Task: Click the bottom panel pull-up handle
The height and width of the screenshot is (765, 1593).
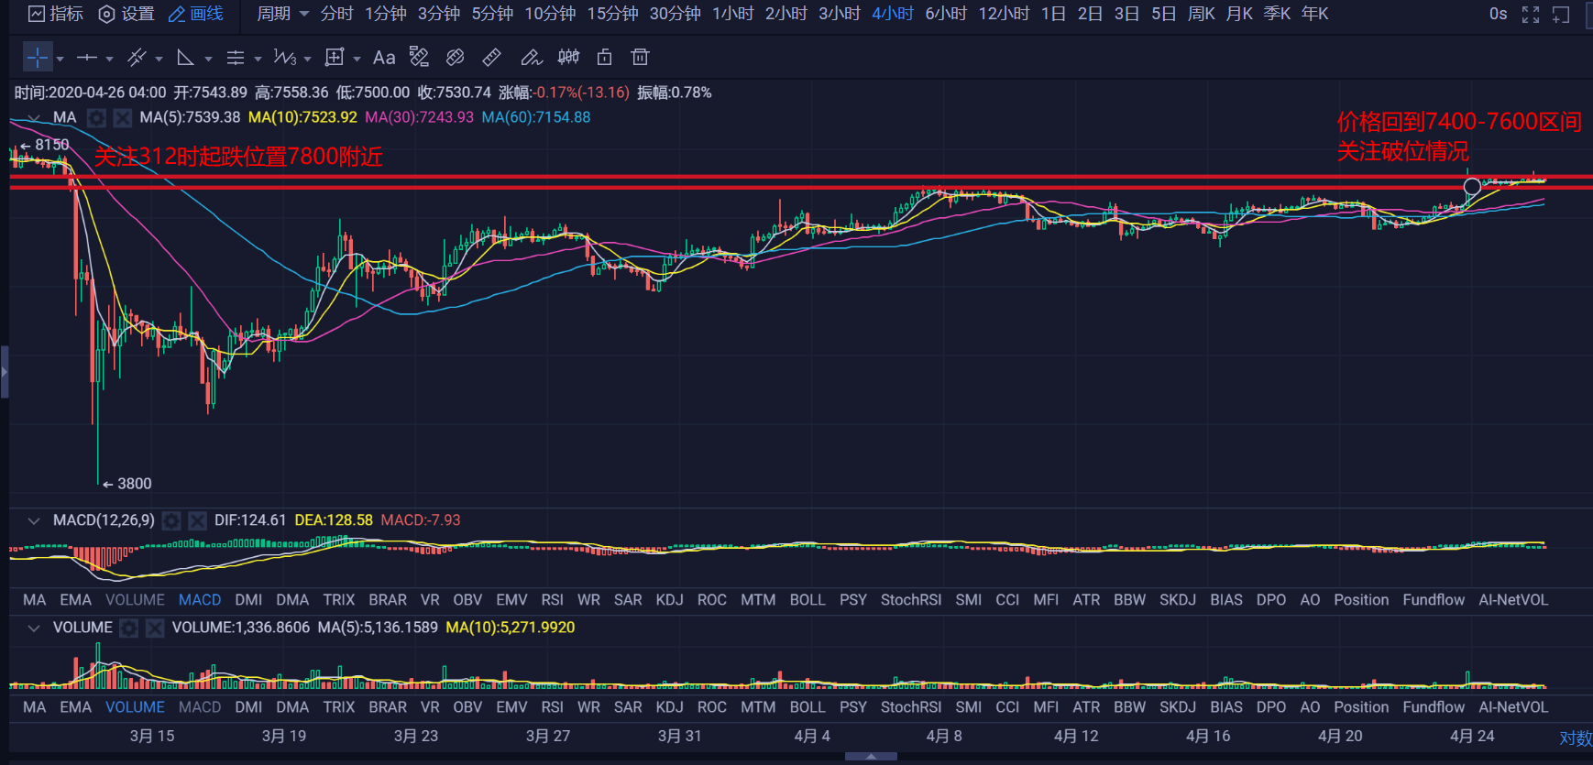Action: coord(871,757)
